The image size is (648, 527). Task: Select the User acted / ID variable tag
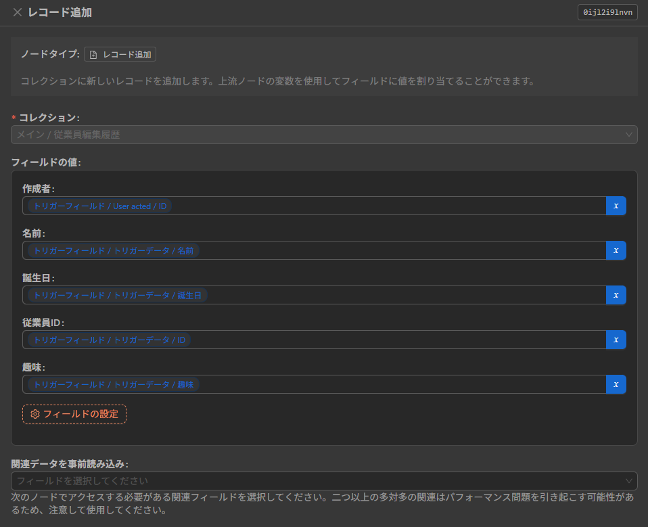pos(99,206)
